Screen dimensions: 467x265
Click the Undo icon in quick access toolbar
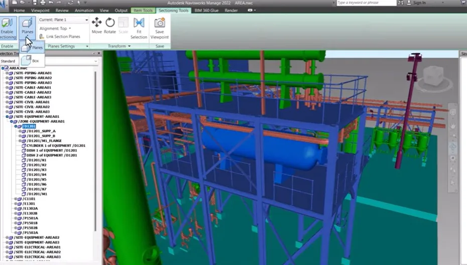point(51,3)
